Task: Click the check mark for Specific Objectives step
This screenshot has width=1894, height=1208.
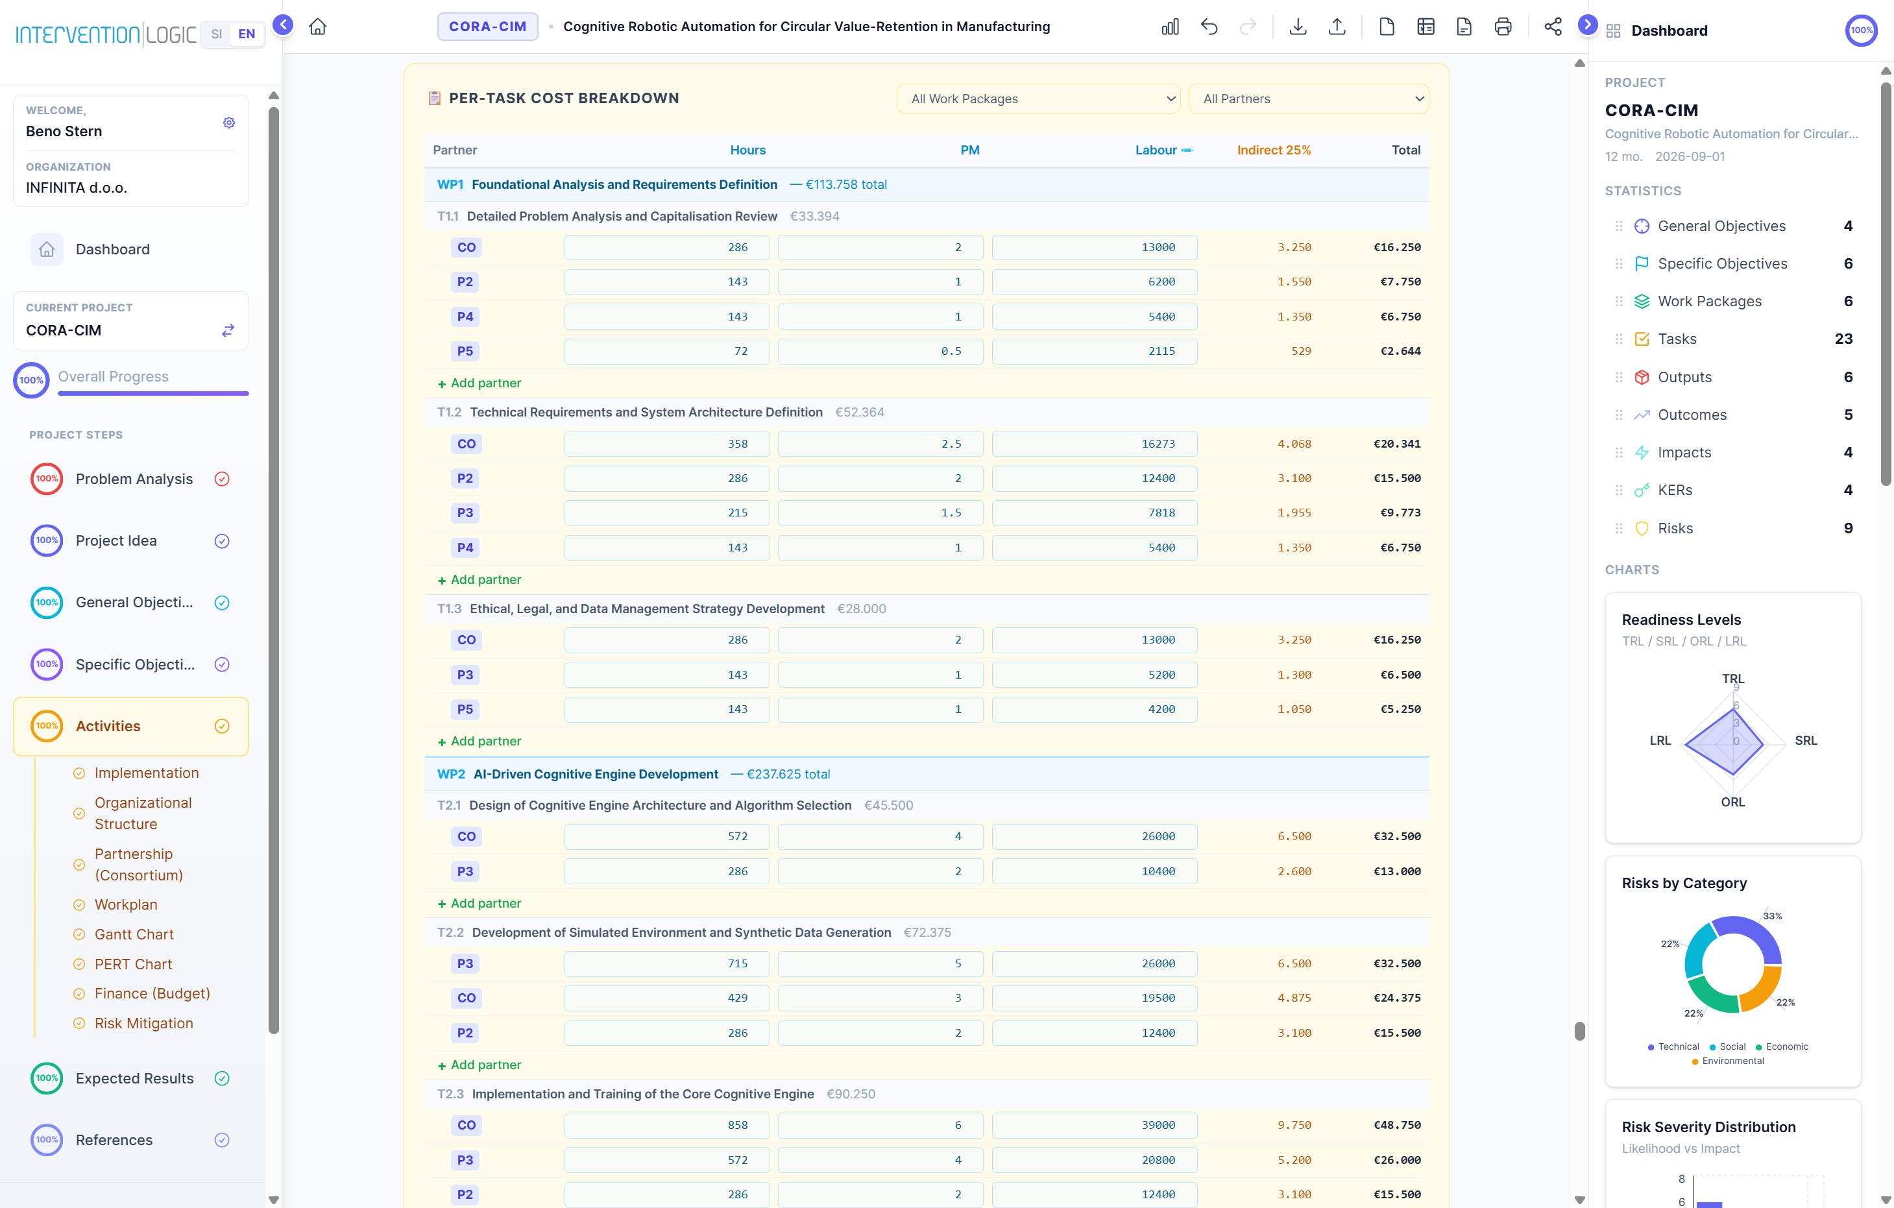Action: [222, 664]
